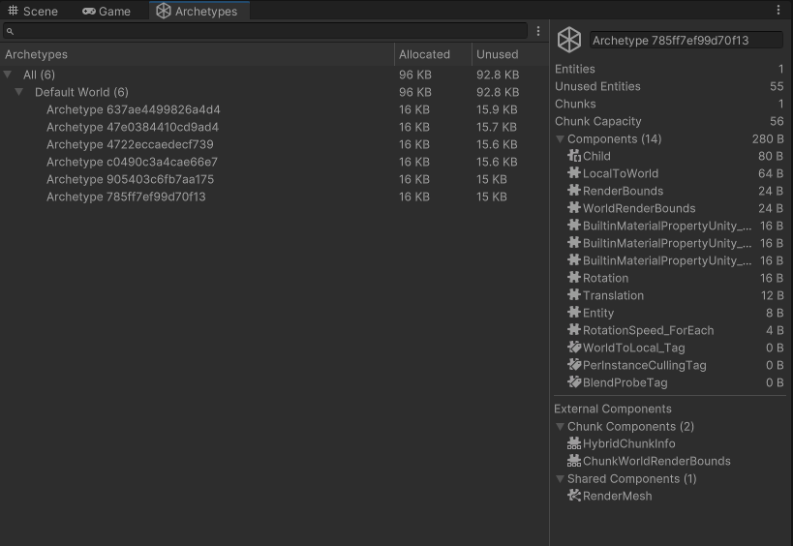Select the RenderMesh label

618,496
